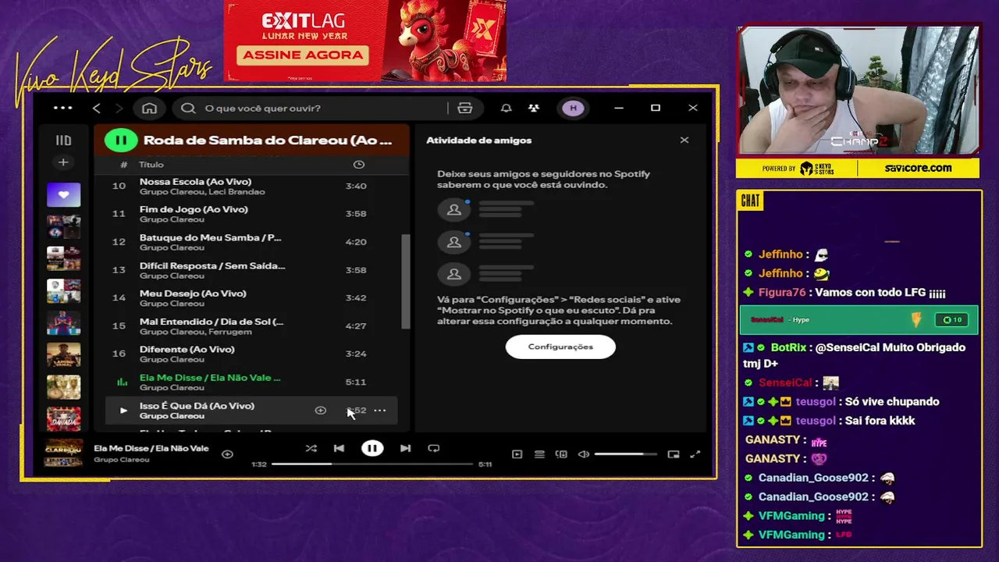999x562 pixels.
Task: Select track 'Fim de Jogo (Ao Vivo)'
Action: [x=251, y=214]
